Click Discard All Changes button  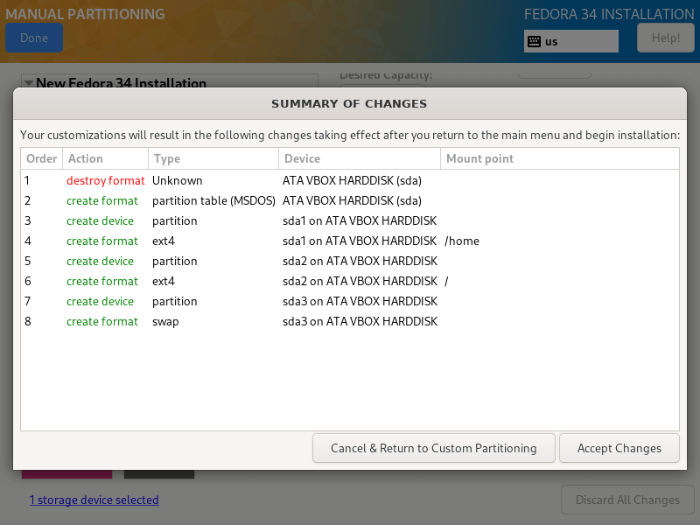tap(626, 500)
